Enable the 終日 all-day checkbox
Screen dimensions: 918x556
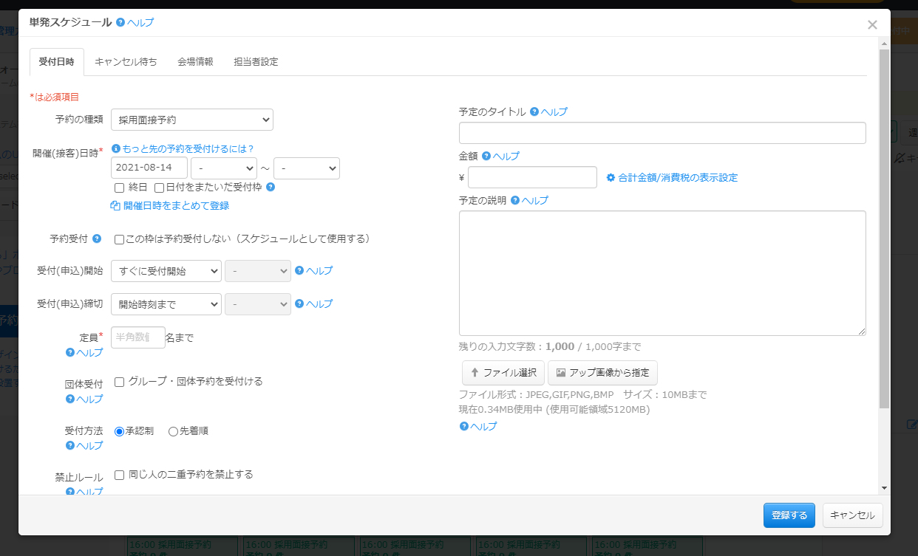119,188
